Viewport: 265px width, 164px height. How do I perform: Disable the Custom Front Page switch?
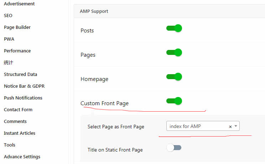(x=174, y=101)
